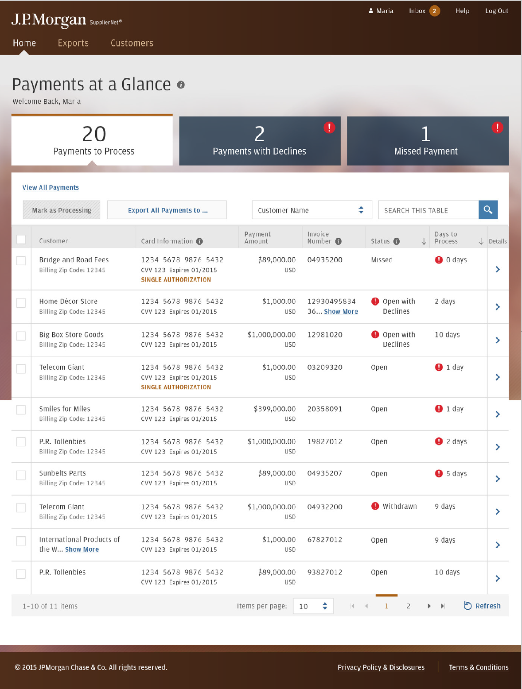Click info icon beside Payments at a Glance
This screenshot has width=522, height=689.
(x=181, y=85)
